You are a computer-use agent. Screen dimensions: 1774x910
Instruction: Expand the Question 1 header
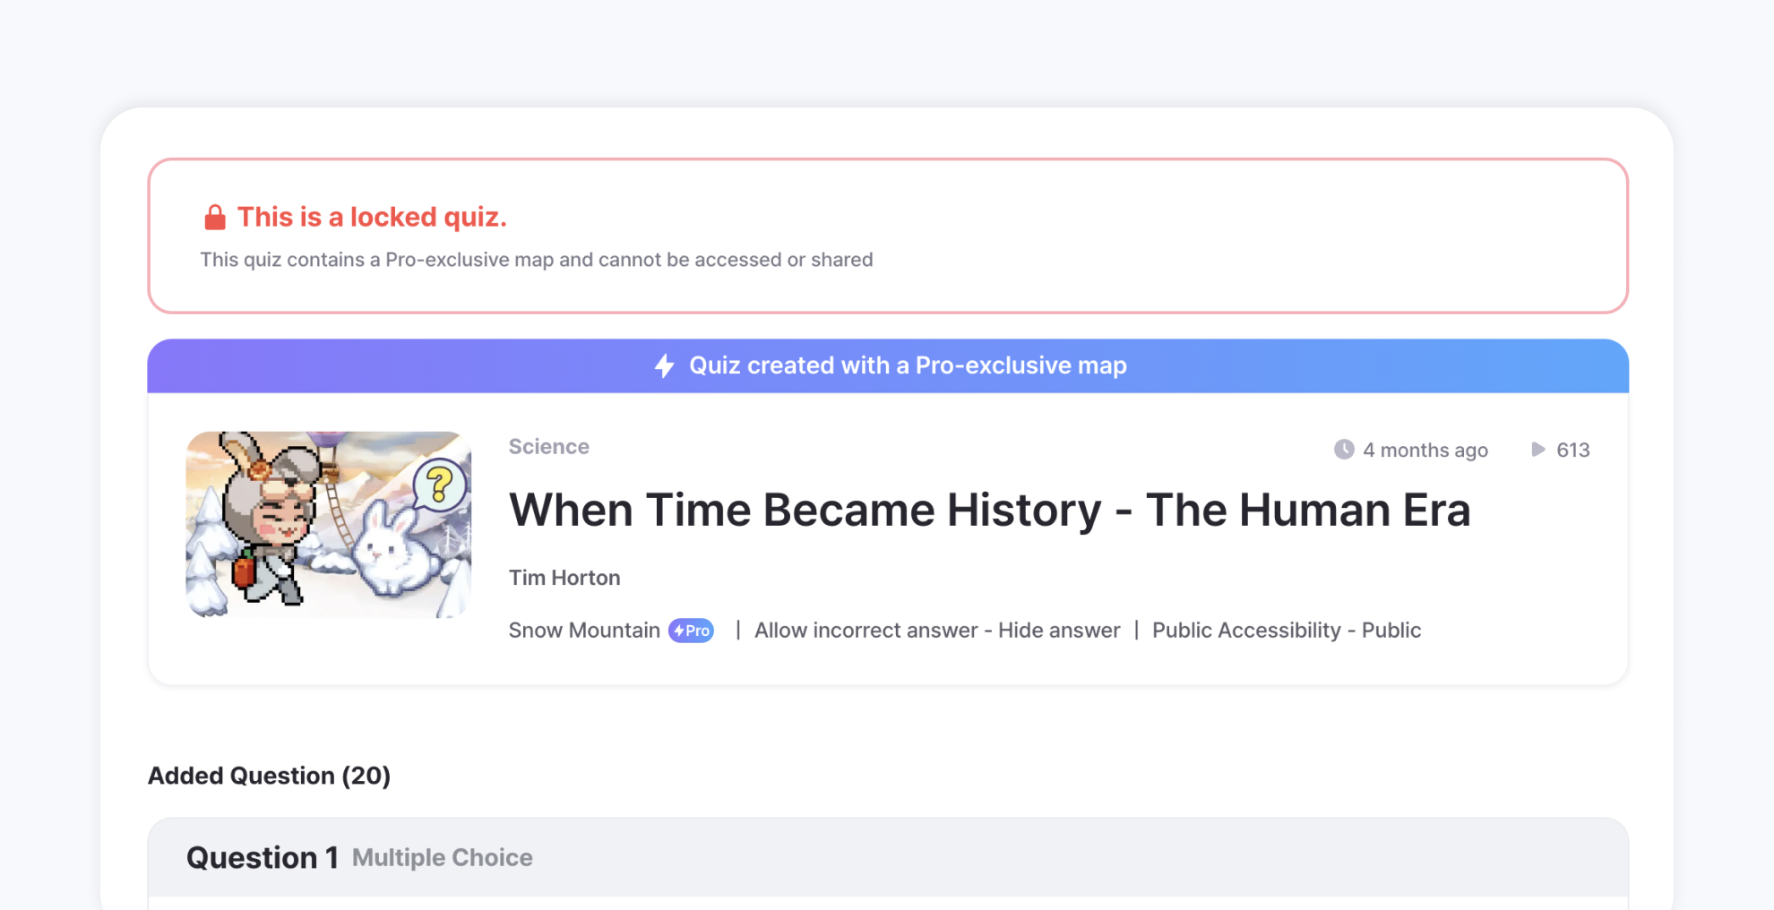[x=888, y=857]
